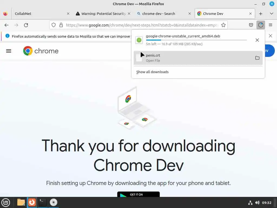Click the download status text 5m left
Image resolution: width=277 pixels, height=208 pixels.
174,44
